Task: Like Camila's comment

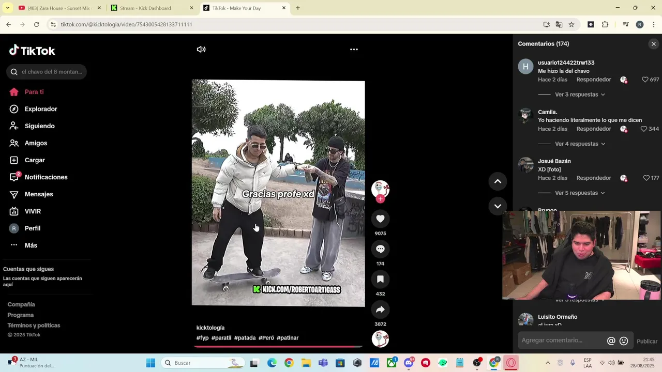Action: (x=644, y=129)
